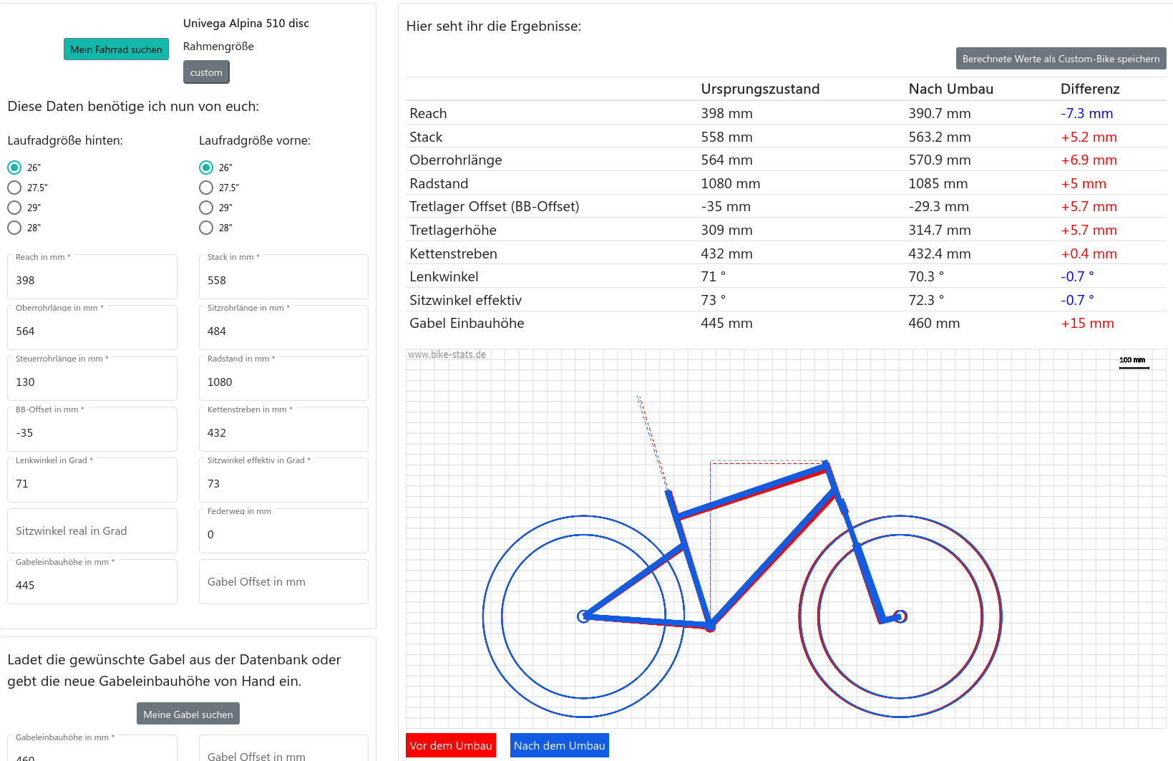Screen dimensions: 1173x761
Task: Select 27.5" rear wheel size
Action: pos(14,188)
